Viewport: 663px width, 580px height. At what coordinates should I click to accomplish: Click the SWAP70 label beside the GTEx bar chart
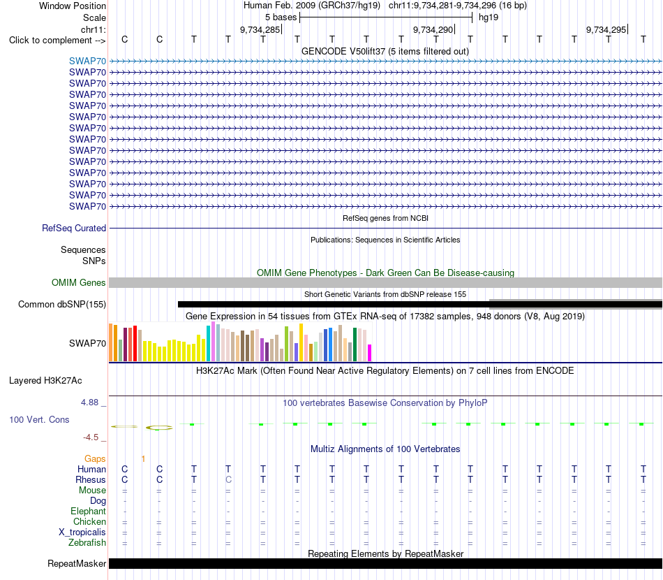point(87,343)
